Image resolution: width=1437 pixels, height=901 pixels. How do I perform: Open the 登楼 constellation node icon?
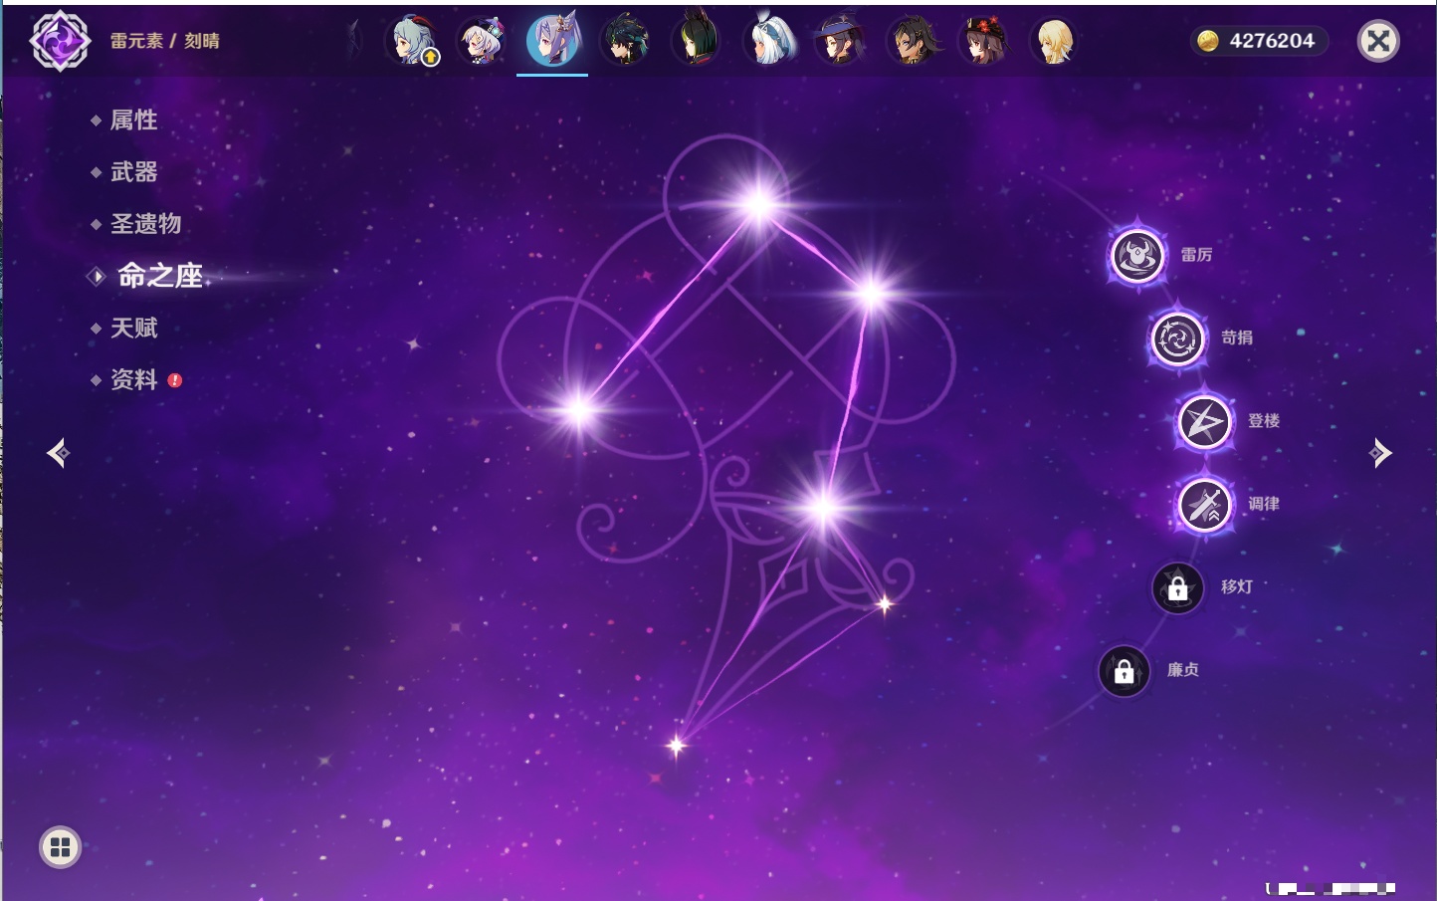click(1204, 422)
